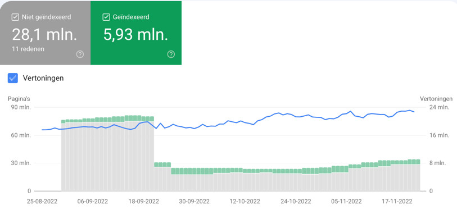Click the Pagina's axis title

[x=19, y=99]
